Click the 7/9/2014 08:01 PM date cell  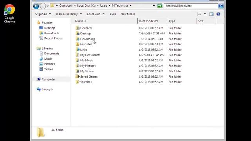pyautogui.click(x=151, y=39)
